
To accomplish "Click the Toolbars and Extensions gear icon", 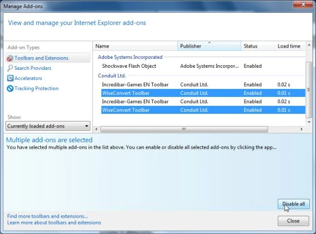I will [10, 58].
